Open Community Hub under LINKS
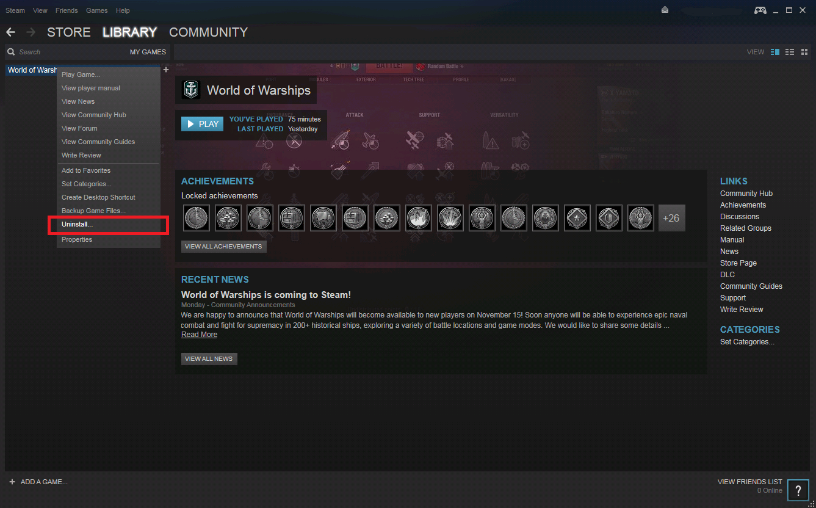816x508 pixels. point(746,194)
